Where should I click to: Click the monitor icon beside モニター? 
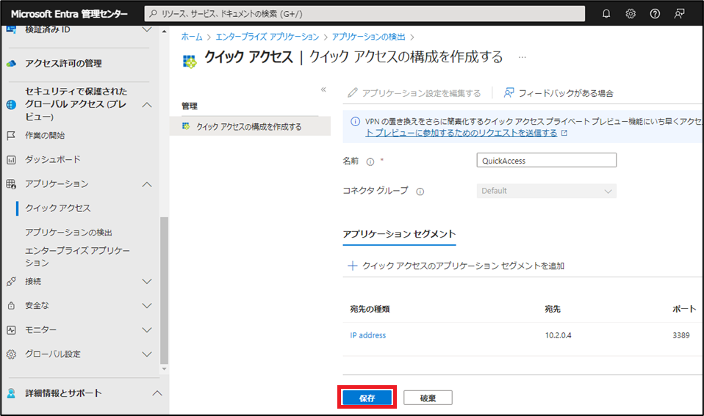tap(11, 330)
